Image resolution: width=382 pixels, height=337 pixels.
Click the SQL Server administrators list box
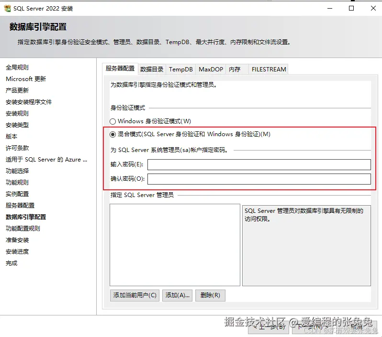pos(175,245)
